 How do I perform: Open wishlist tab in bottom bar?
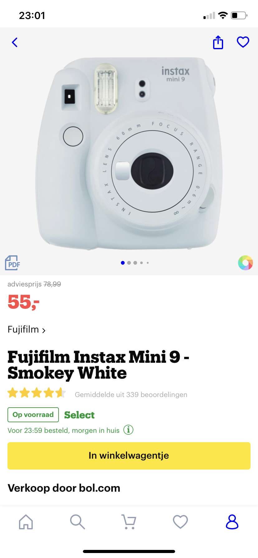point(180,522)
